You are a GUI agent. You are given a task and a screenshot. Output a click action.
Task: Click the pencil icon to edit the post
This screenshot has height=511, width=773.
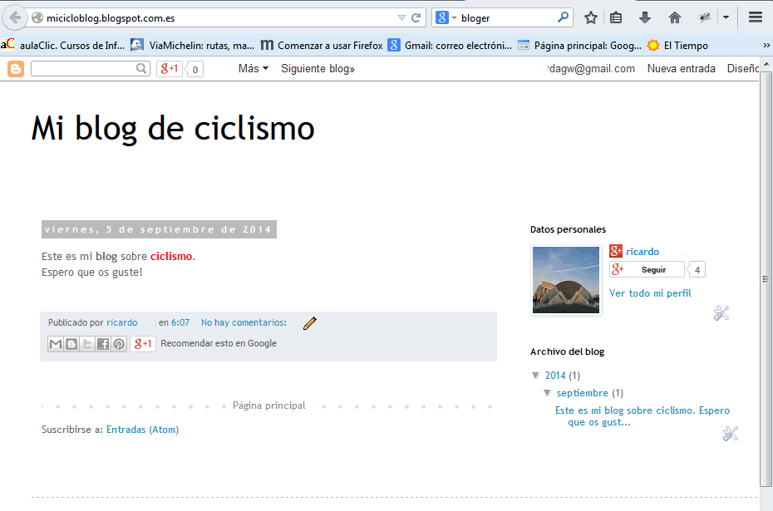[310, 323]
